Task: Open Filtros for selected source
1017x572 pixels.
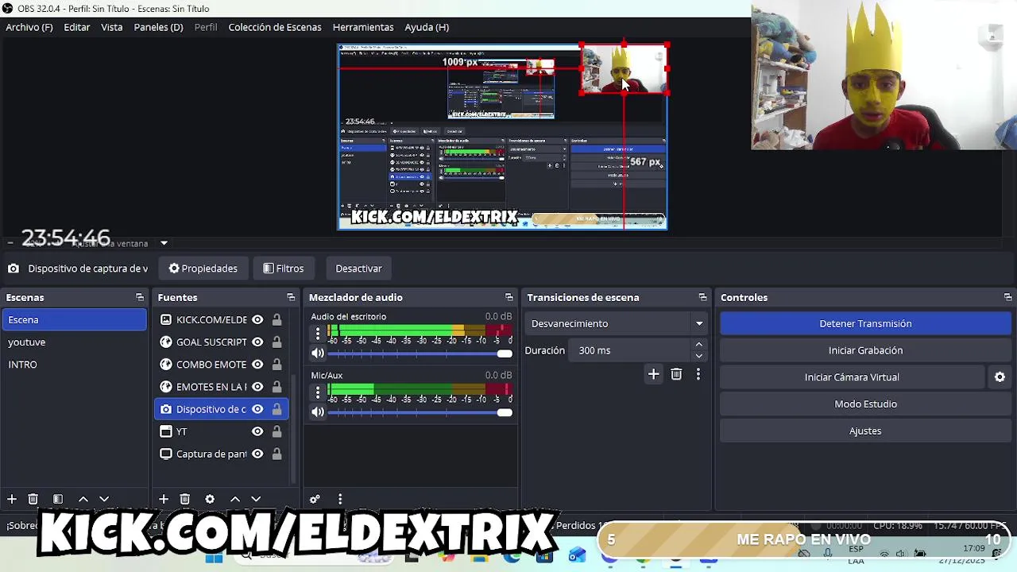Action: coord(284,269)
